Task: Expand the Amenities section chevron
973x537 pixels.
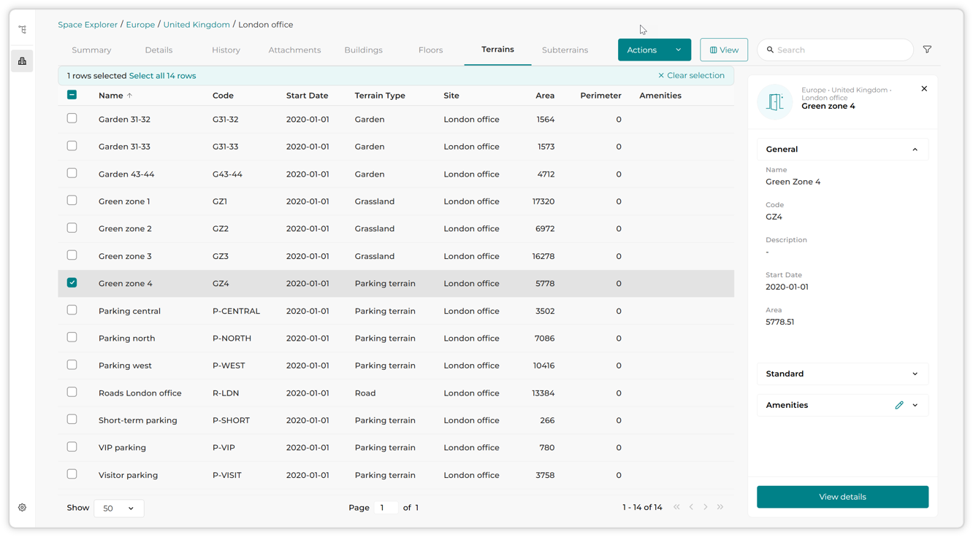Action: 915,406
